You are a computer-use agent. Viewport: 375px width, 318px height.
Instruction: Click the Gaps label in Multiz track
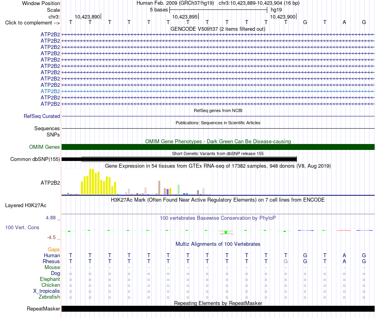54,250
